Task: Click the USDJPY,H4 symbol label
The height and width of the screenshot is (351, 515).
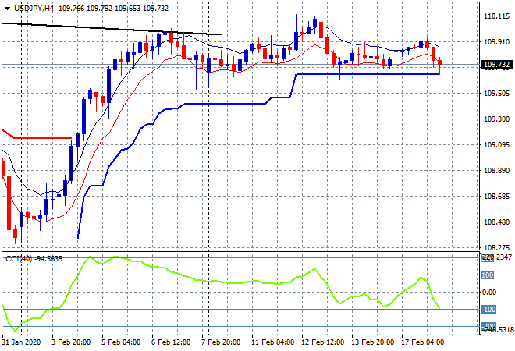Action: coord(34,9)
